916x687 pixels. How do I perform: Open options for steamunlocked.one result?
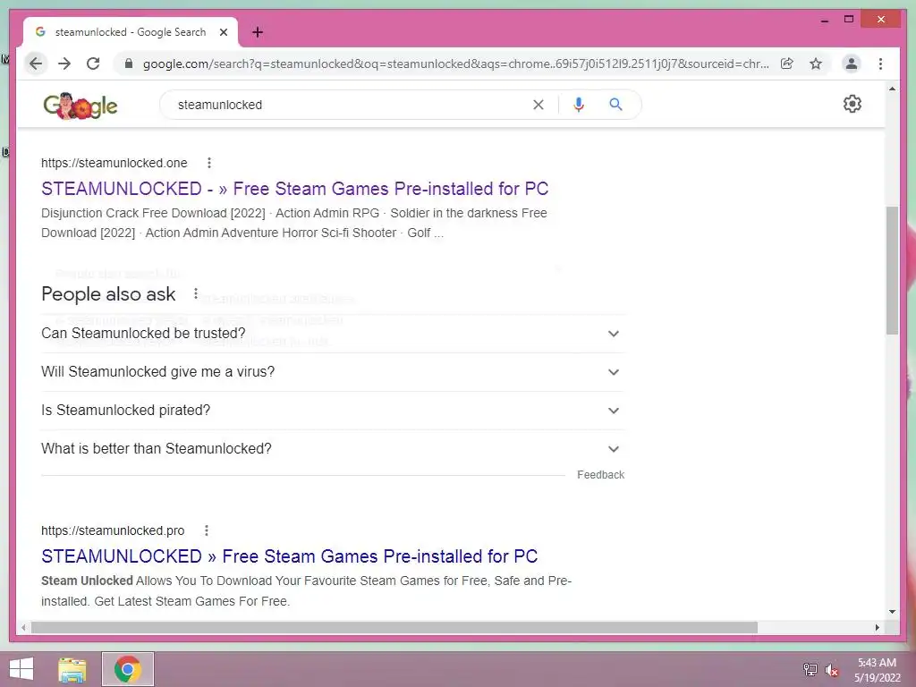click(x=209, y=163)
